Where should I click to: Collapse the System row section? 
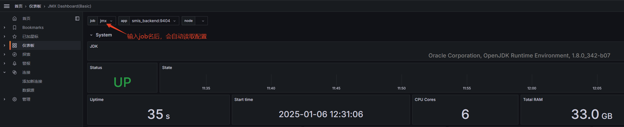pos(91,35)
